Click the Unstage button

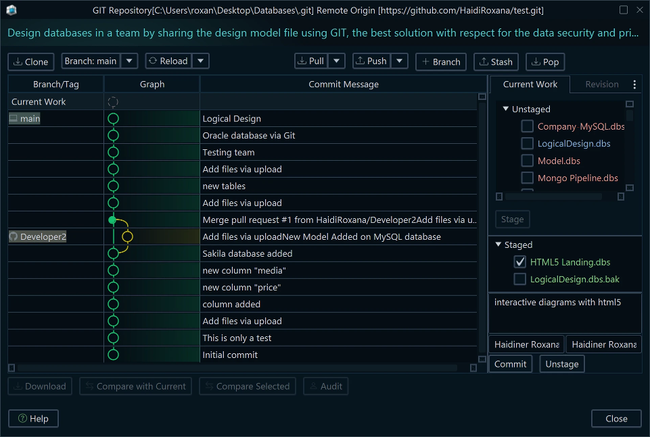tap(561, 364)
